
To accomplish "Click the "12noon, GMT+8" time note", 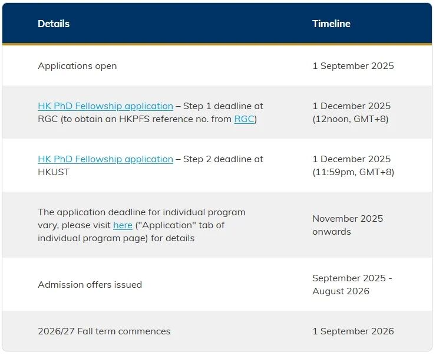I will tap(351, 119).
